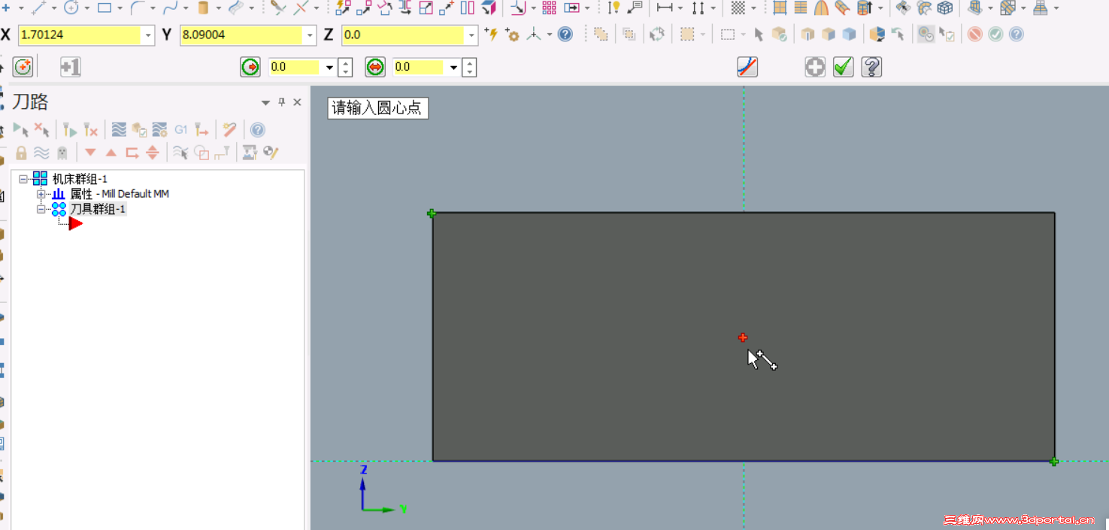Click the tangent curve icon button
This screenshot has width=1109, height=530.
(x=747, y=67)
